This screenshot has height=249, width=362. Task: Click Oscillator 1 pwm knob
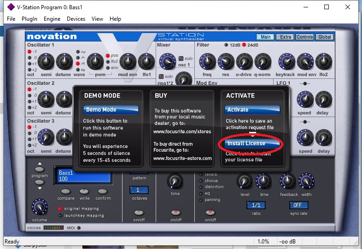pyautogui.click(x=95, y=61)
